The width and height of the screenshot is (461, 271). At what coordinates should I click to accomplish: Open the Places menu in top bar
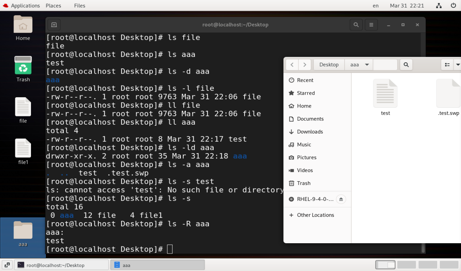(53, 5)
